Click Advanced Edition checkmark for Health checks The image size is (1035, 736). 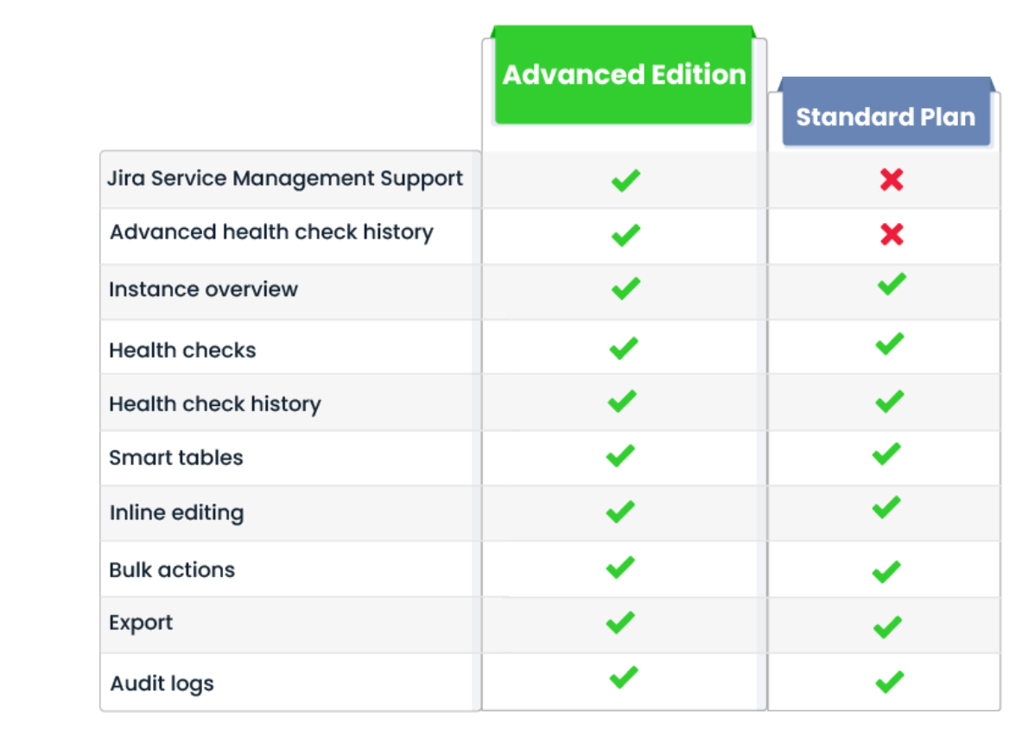623,348
